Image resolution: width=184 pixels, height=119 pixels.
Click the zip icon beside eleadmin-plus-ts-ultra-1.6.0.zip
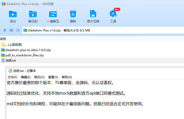point(3,50)
